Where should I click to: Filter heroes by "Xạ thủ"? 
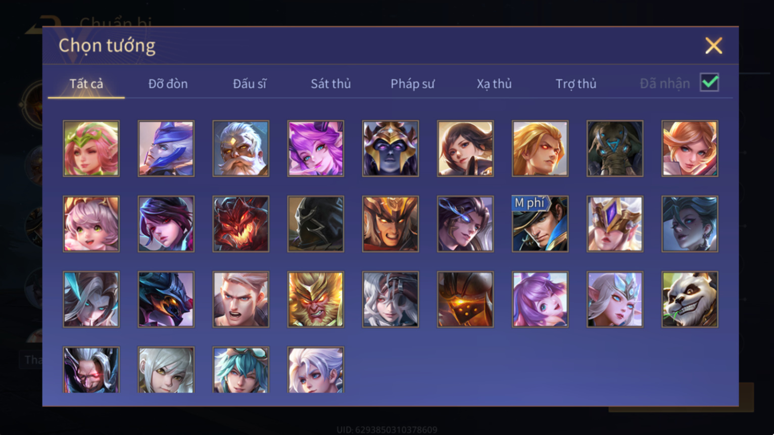tap(494, 84)
